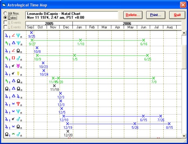Select Saturn trine Neptune aspect row symbols
The image size is (188, 144).
click(14, 43)
